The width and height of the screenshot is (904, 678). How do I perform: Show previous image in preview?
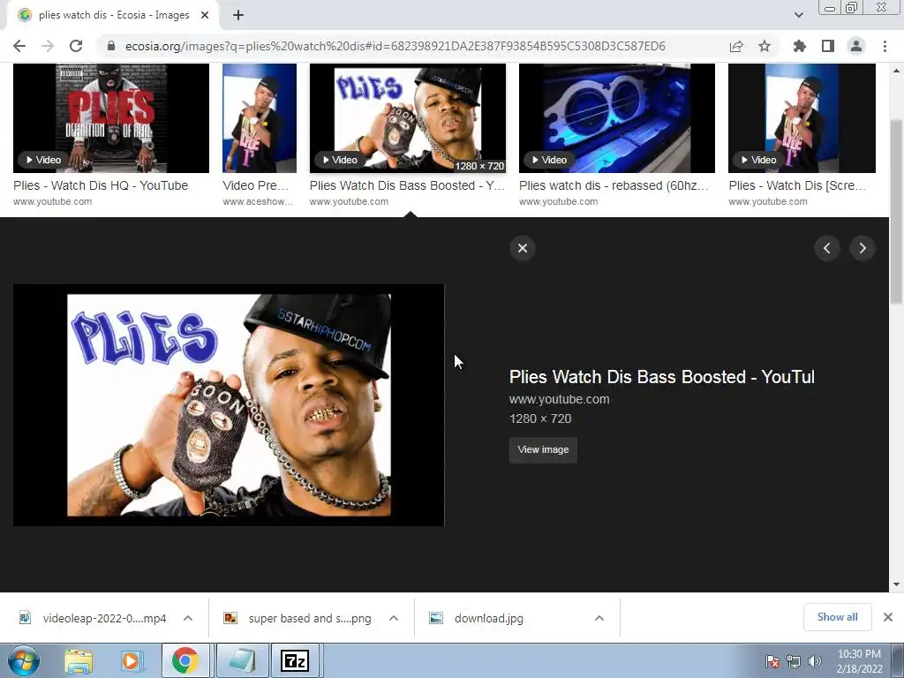826,248
